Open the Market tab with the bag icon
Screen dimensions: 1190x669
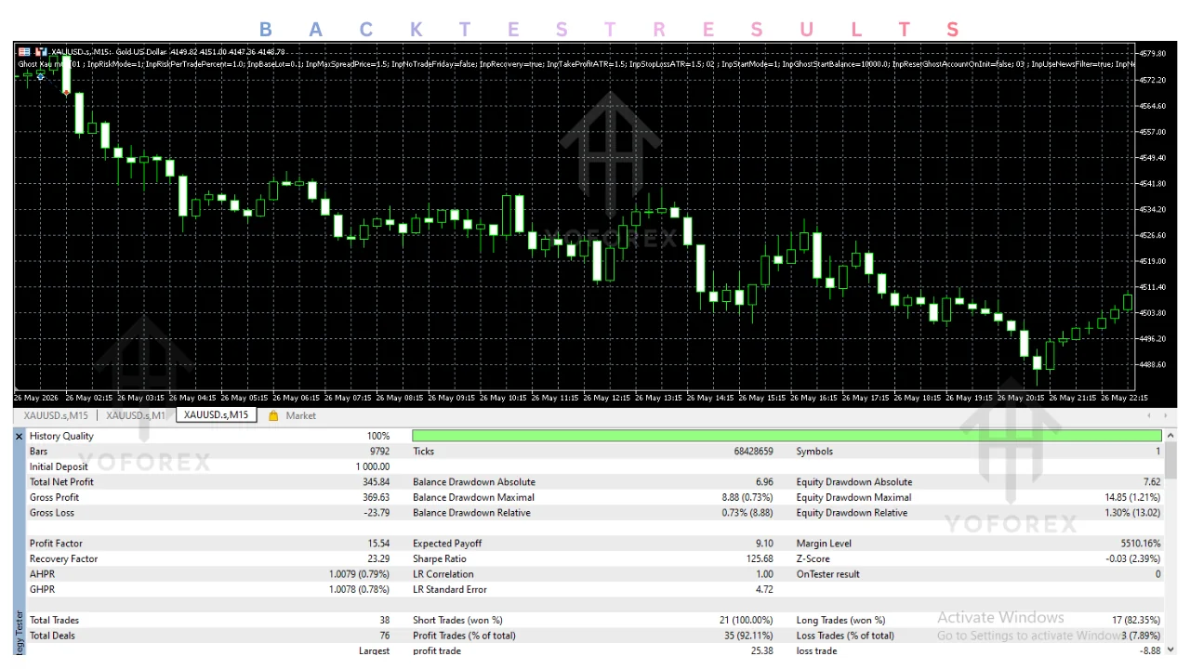pos(292,415)
